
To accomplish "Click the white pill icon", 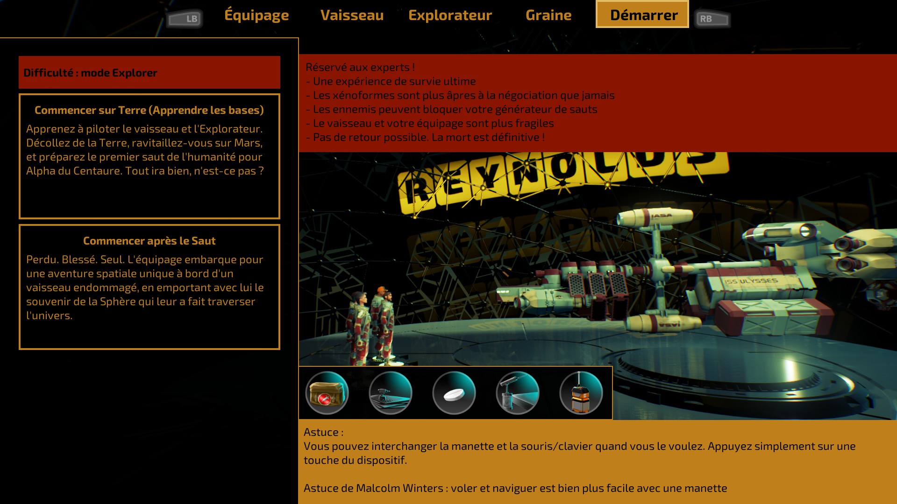I will (x=454, y=393).
